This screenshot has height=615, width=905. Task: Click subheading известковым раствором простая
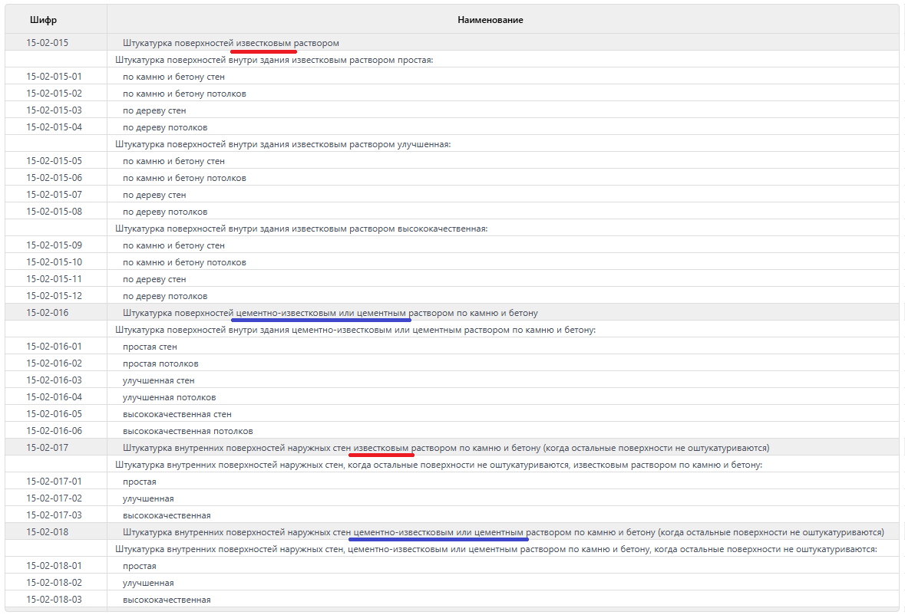tap(274, 60)
